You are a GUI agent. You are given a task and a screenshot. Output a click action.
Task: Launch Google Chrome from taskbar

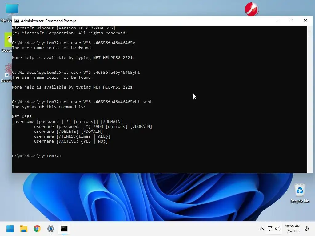pos(37,229)
